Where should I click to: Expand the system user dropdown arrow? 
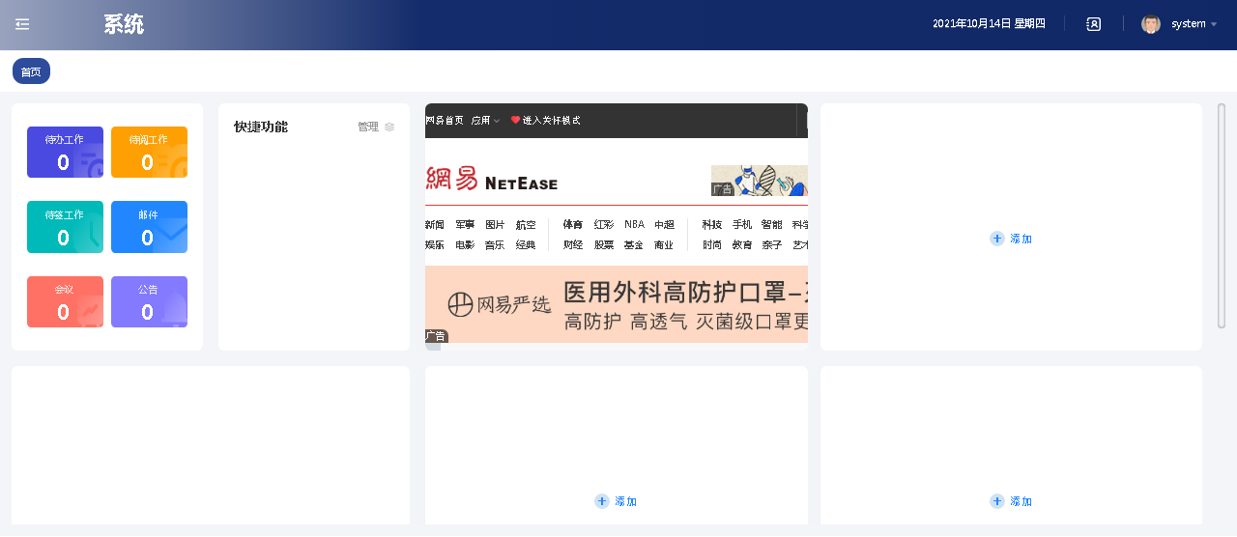pyautogui.click(x=1214, y=24)
